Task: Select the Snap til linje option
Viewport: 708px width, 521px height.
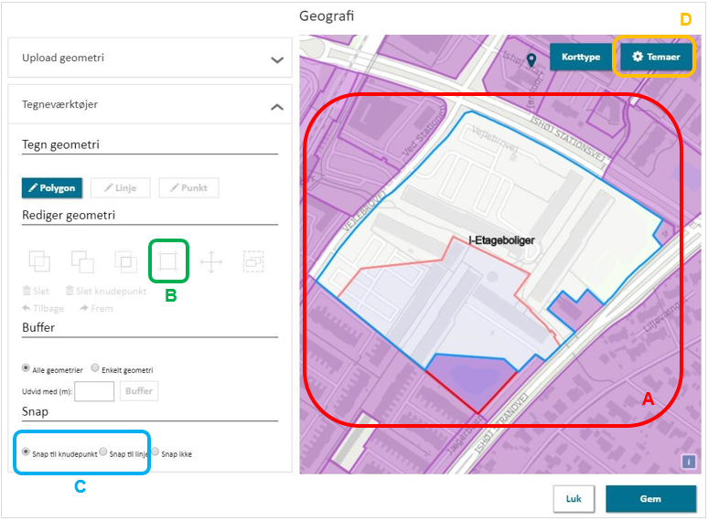Action: (103, 452)
